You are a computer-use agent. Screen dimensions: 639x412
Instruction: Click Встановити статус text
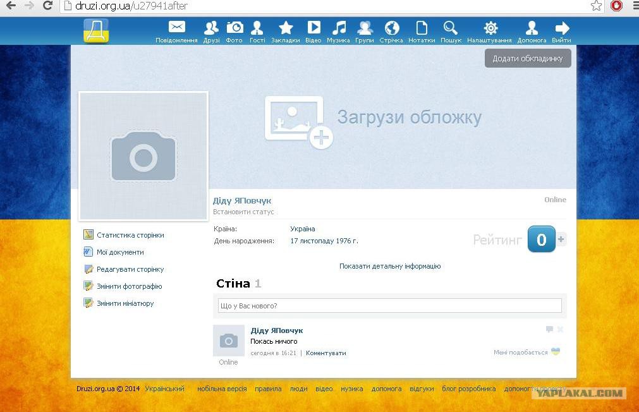point(243,212)
